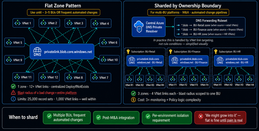Click the underlined 'Blast radius of a bad change' text
This screenshot has width=259, height=131.
pyautogui.click(x=47, y=93)
